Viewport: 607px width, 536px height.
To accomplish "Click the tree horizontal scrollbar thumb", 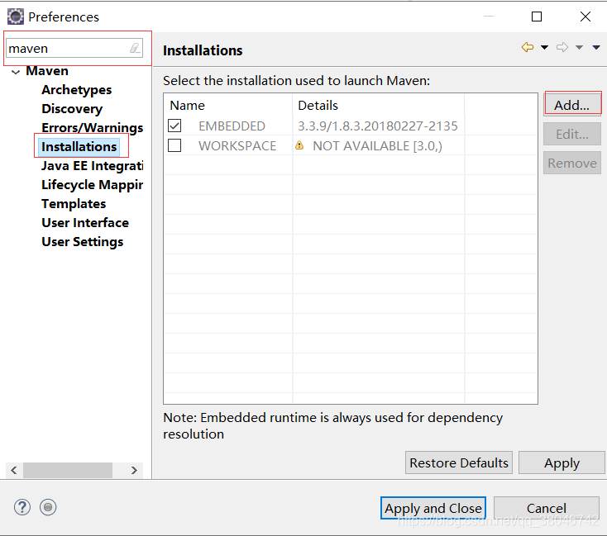I will pos(68,470).
